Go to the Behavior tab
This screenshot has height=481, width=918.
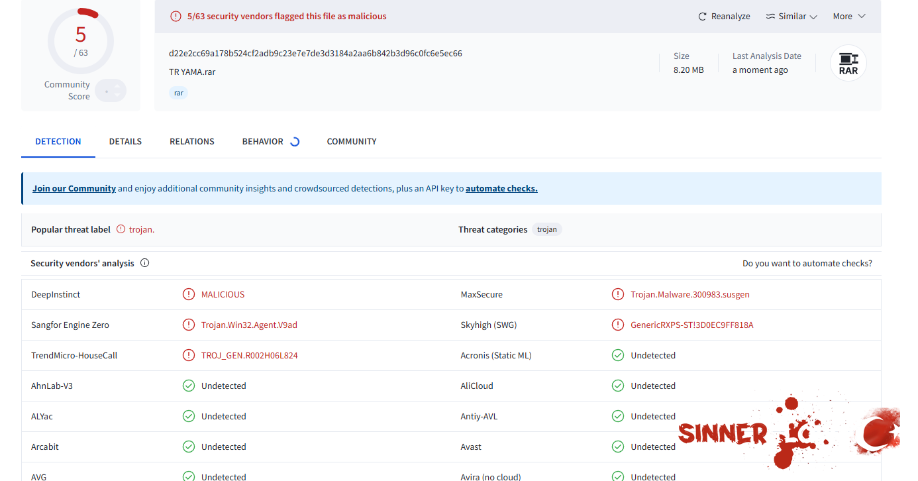click(x=263, y=142)
